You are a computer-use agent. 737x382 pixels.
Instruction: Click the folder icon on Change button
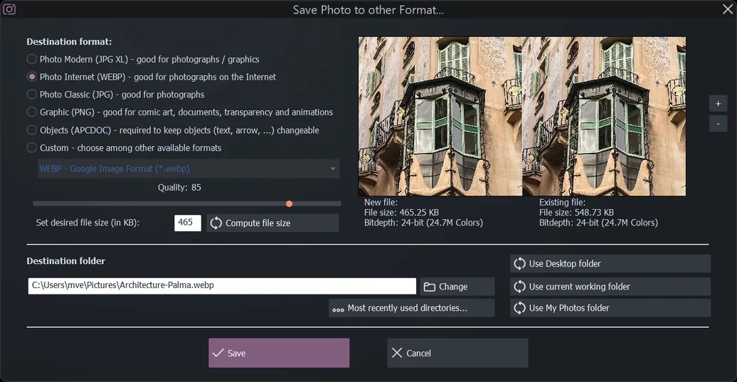429,287
